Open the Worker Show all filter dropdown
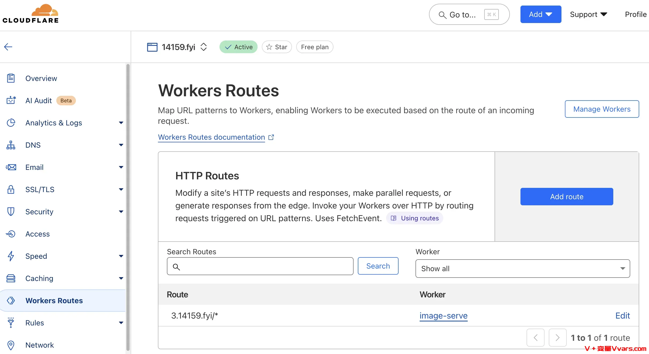649x354 pixels. coord(523,269)
